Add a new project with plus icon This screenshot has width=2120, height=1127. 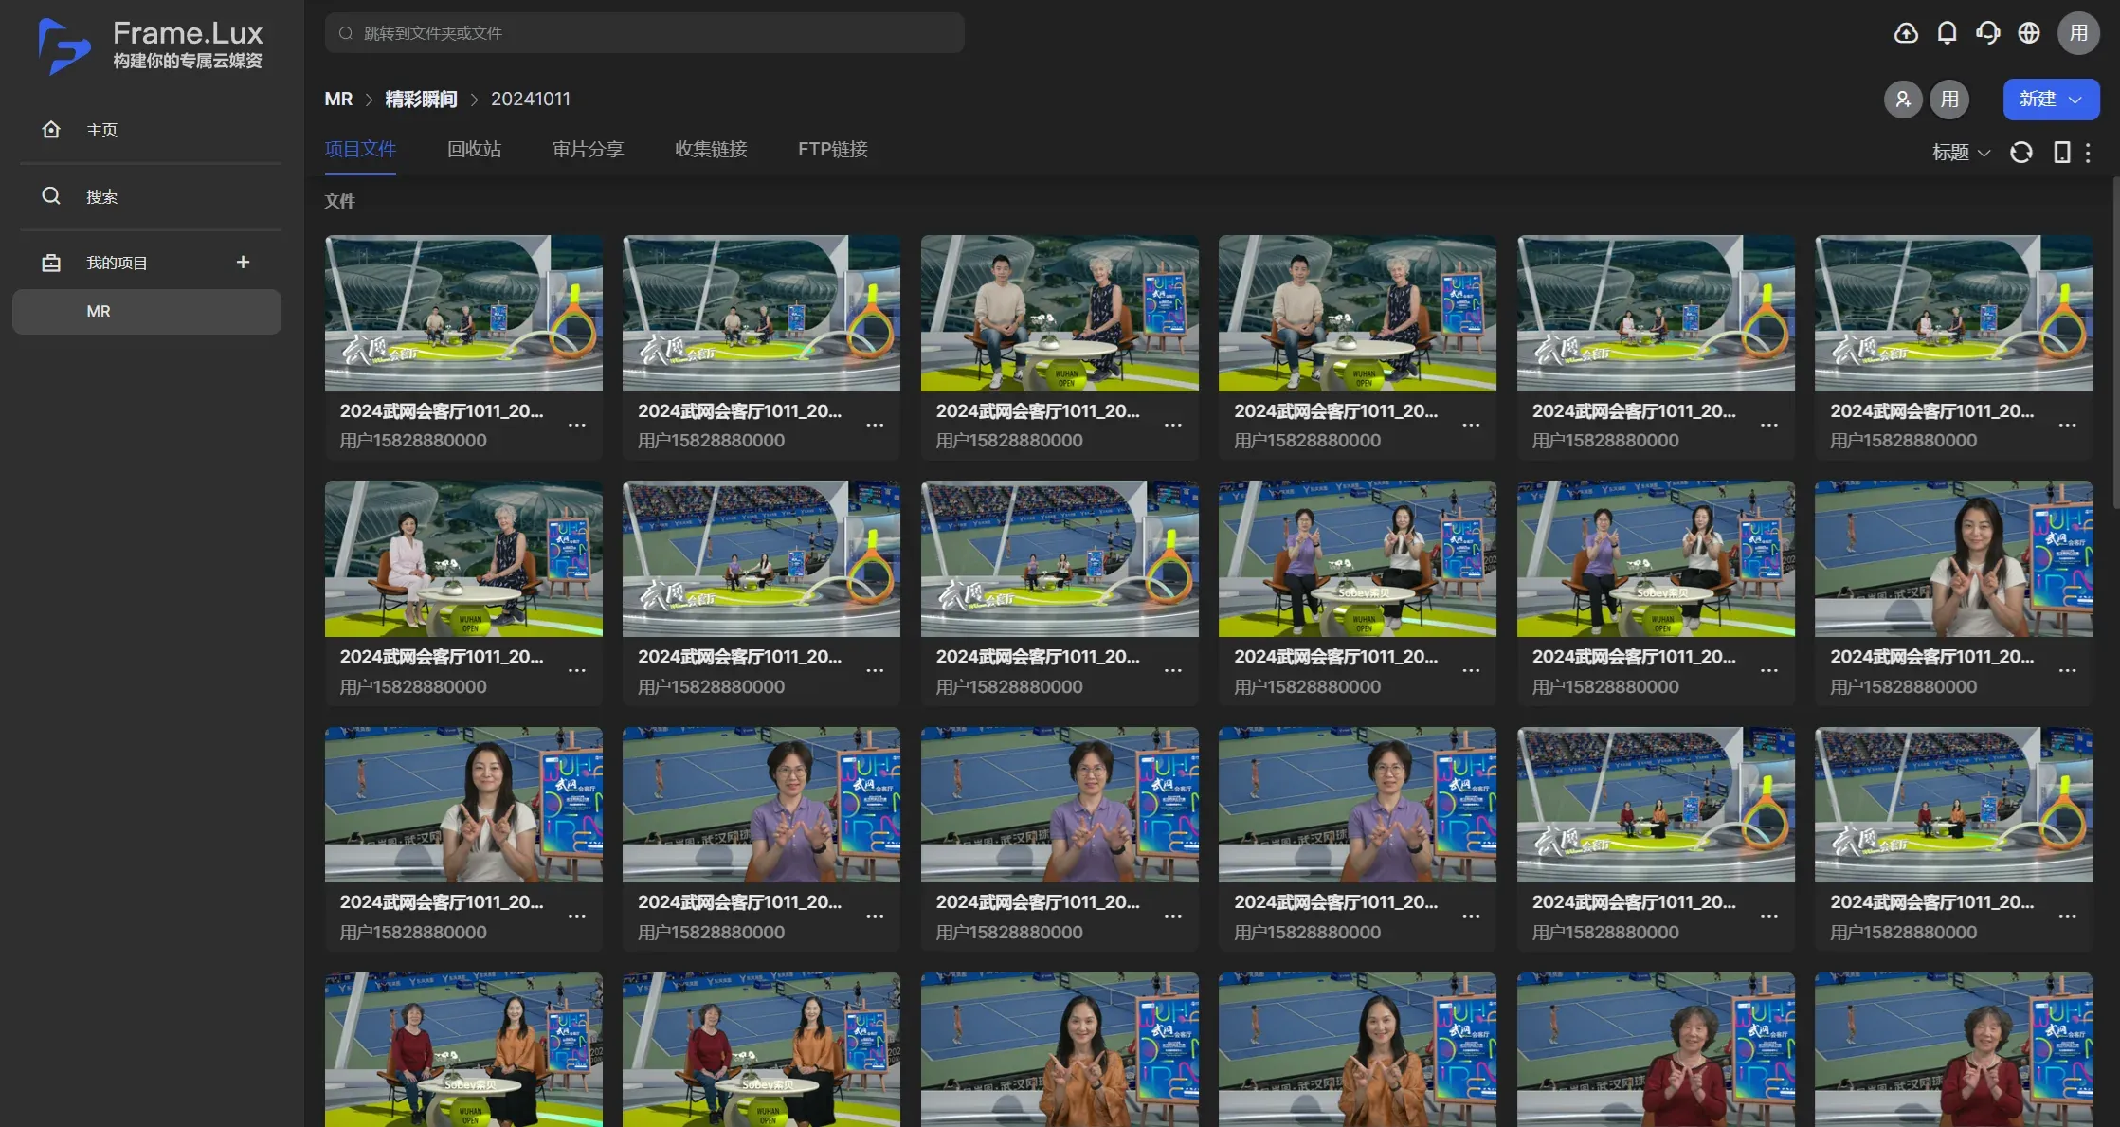[x=243, y=262]
